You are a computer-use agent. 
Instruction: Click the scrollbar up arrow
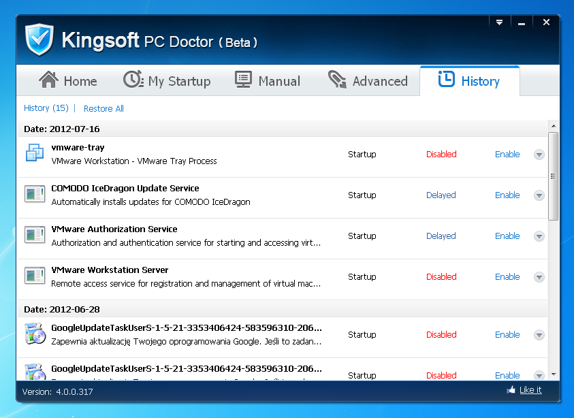(554, 126)
